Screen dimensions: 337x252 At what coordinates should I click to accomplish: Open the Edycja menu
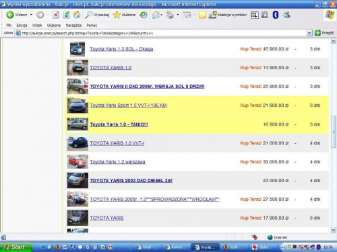tap(22, 26)
